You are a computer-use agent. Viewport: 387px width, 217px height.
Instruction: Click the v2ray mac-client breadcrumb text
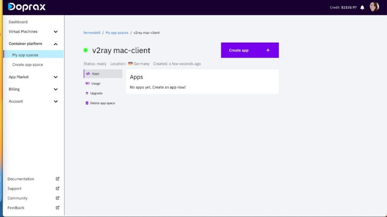[147, 33]
